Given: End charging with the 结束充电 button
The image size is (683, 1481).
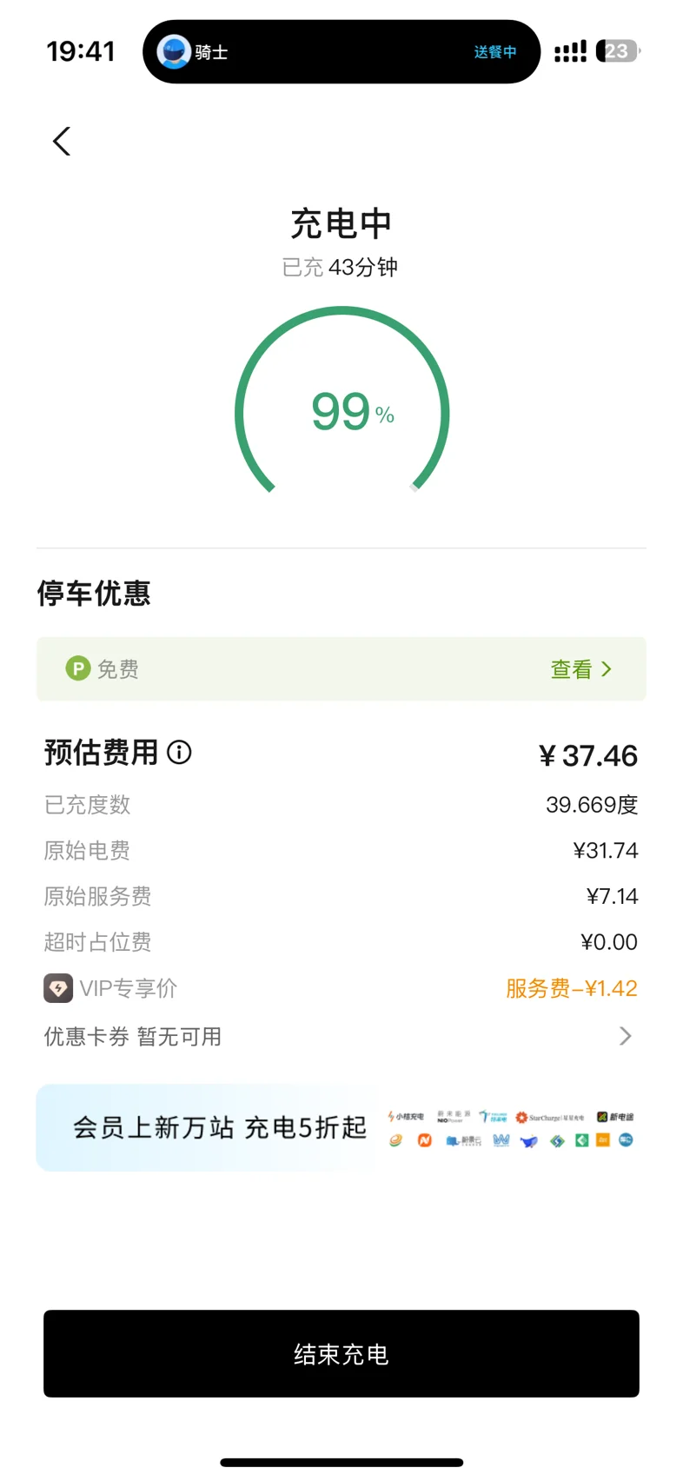Looking at the screenshot, I should click(341, 1354).
